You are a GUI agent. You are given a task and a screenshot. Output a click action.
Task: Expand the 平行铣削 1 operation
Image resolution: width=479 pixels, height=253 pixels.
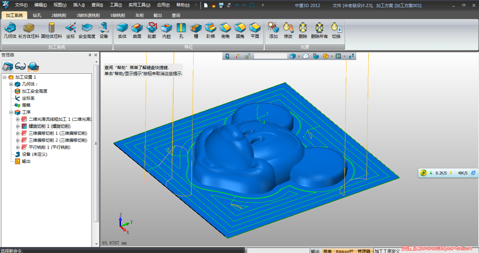18,147
